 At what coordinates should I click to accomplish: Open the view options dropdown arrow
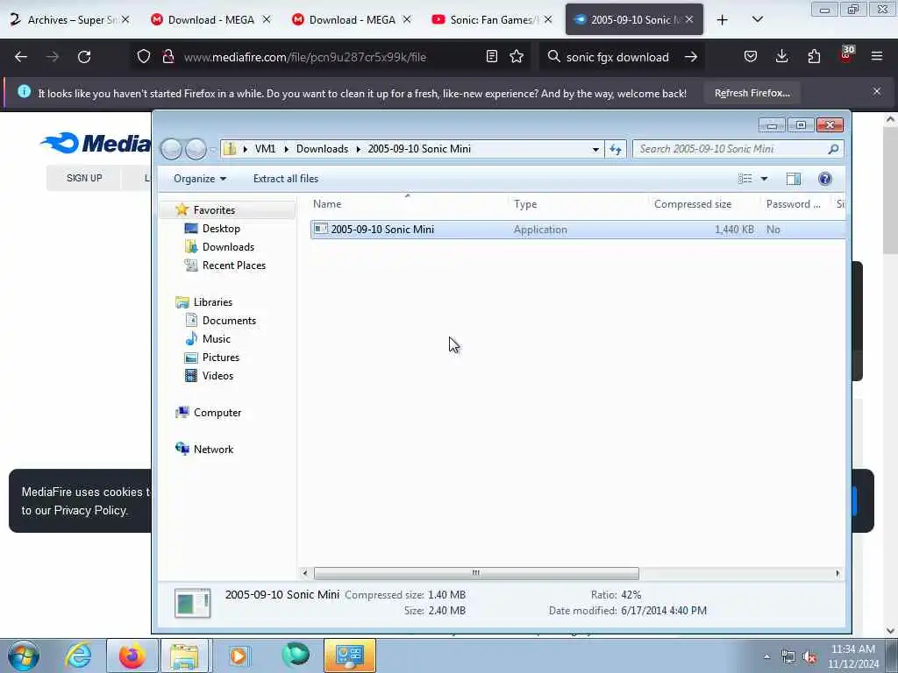point(764,179)
